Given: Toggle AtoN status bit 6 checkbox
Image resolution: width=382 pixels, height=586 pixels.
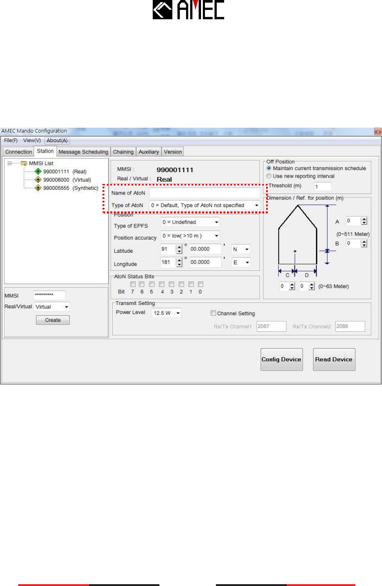Looking at the screenshot, I should tap(142, 284).
